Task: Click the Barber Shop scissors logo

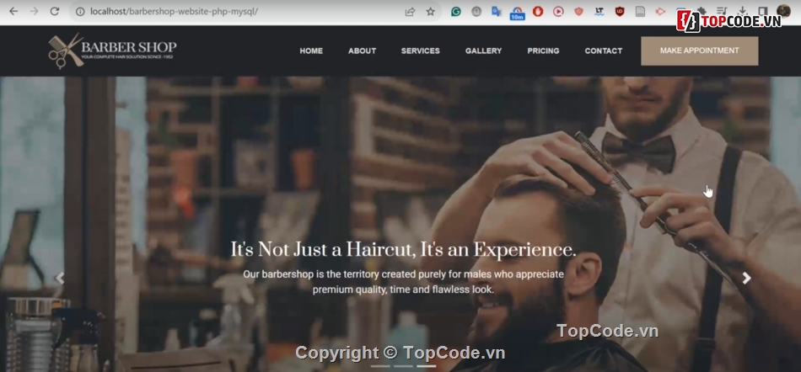Action: point(112,50)
